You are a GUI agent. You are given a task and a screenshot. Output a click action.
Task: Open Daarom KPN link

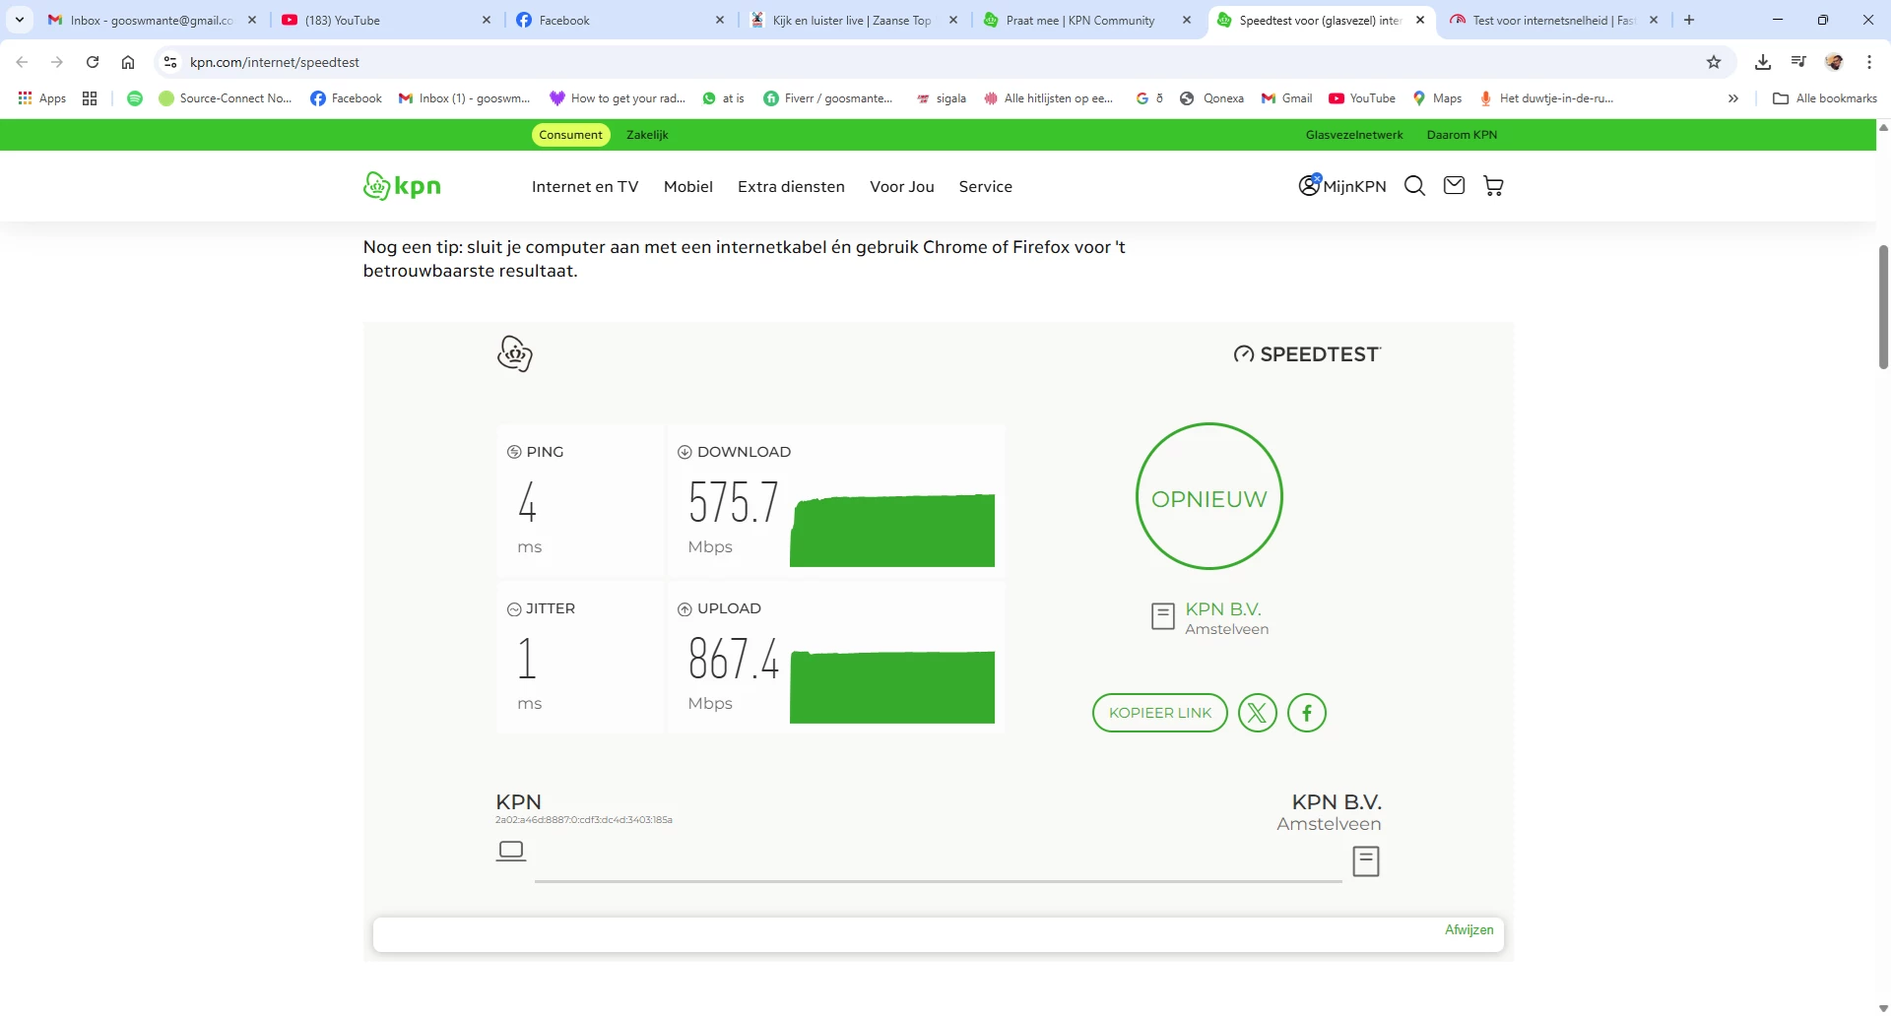click(x=1462, y=135)
